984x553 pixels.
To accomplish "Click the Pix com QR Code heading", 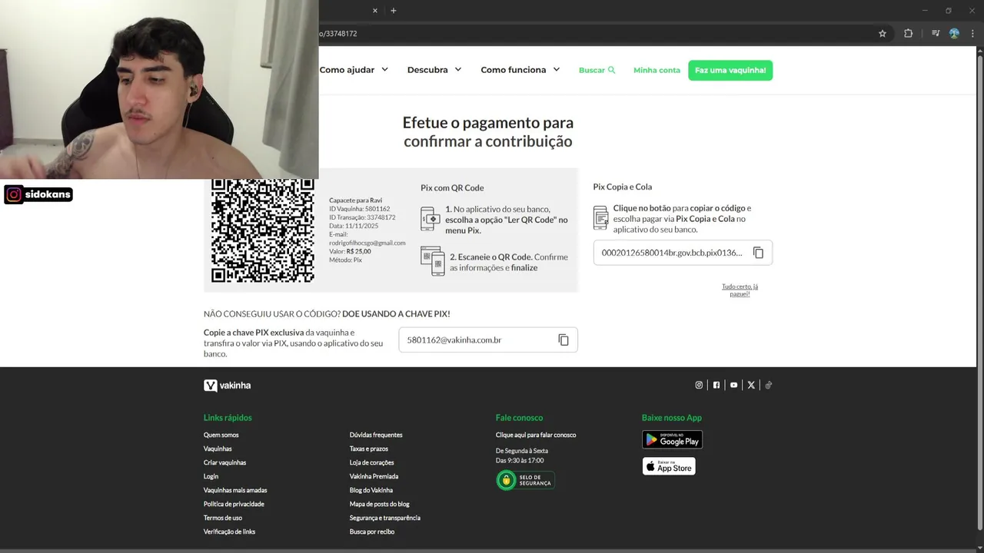I will point(452,187).
